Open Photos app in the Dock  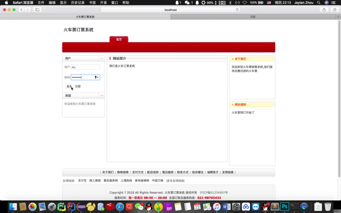tap(32, 207)
